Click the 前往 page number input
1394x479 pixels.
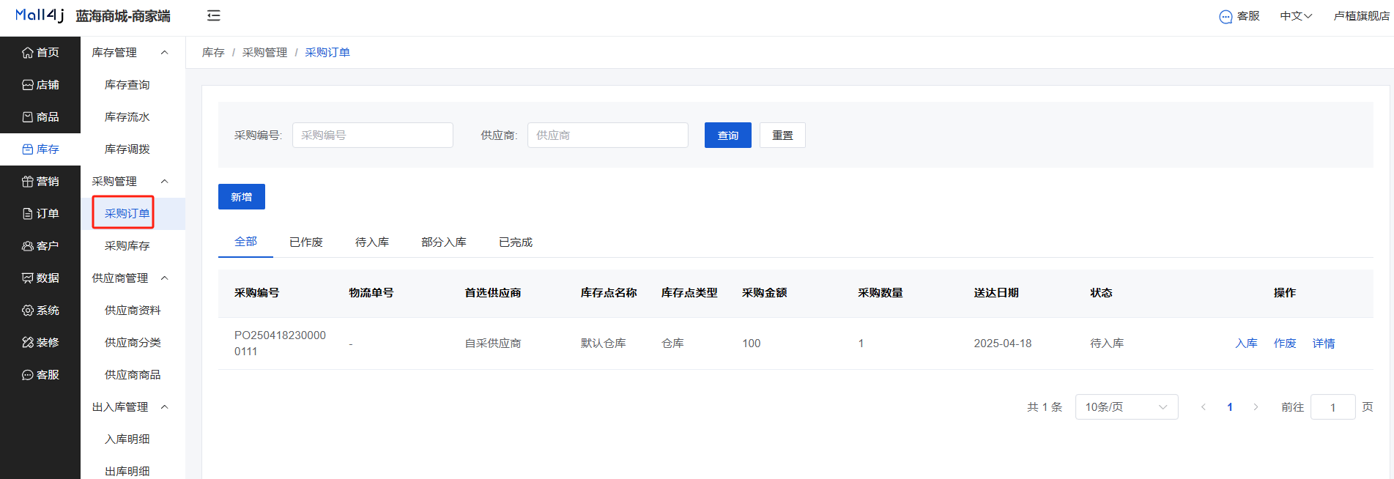point(1333,407)
